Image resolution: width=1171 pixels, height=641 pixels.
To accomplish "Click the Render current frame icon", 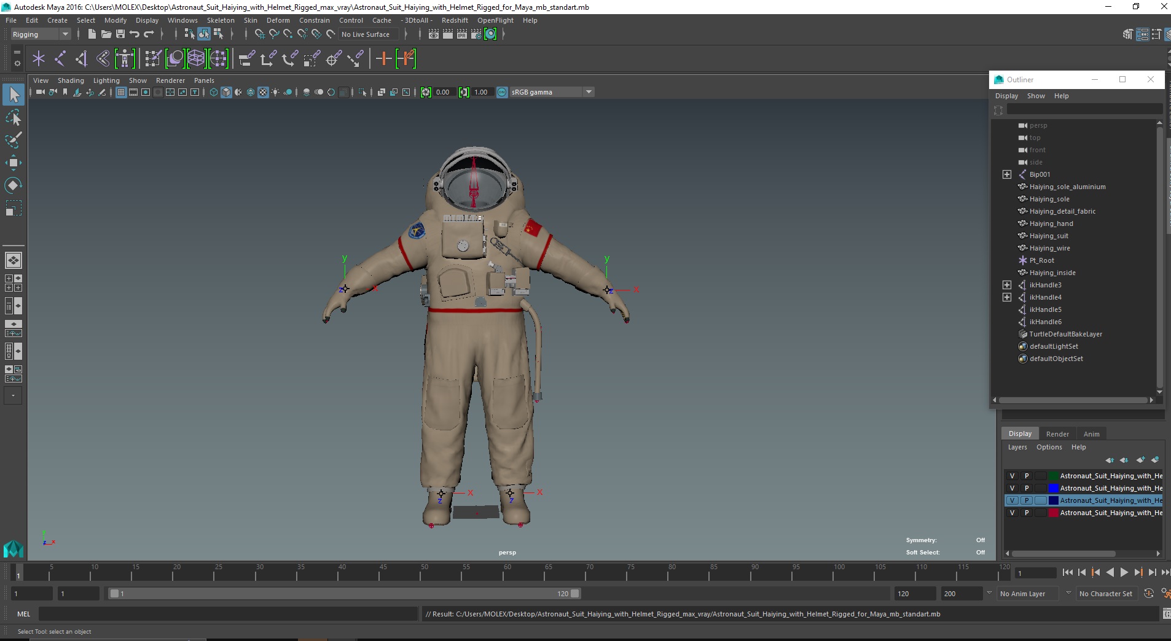I will 448,34.
